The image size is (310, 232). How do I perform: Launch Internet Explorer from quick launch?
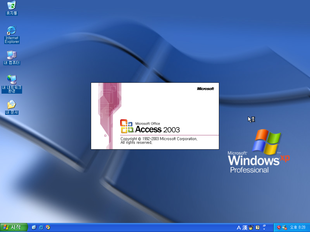(41, 227)
